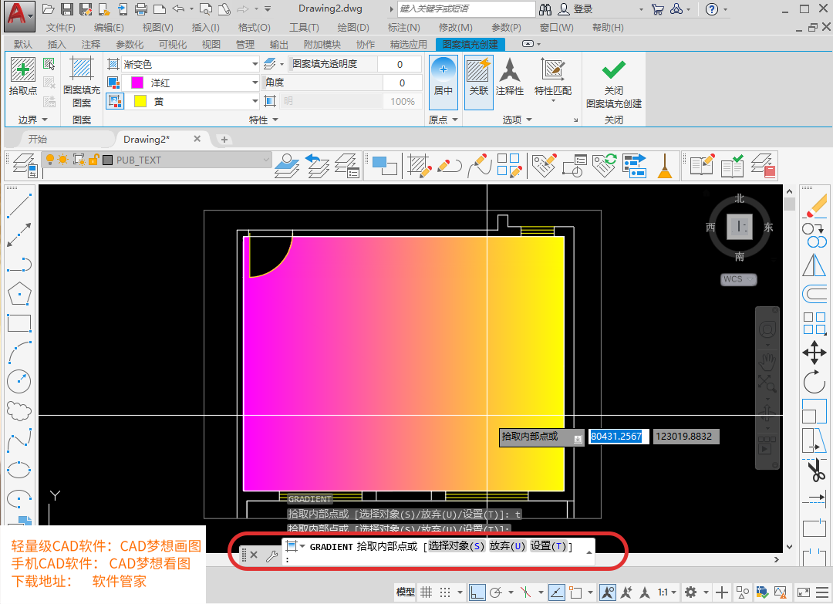Toggle snap mode dots in status bar
This screenshot has width=833, height=604.
[445, 592]
